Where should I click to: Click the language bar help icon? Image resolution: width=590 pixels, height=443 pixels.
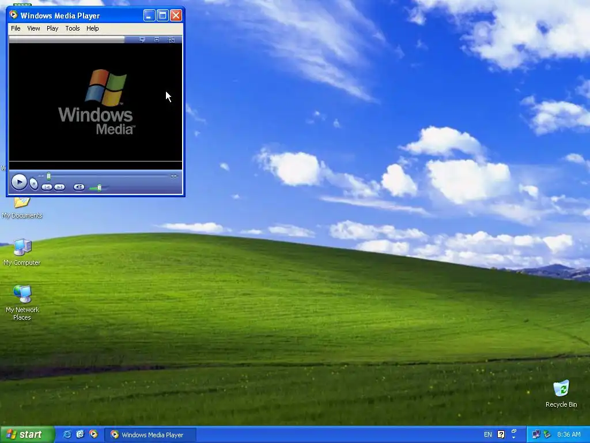[501, 435]
